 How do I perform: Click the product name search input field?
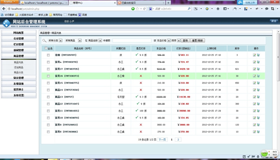click(x=132, y=41)
